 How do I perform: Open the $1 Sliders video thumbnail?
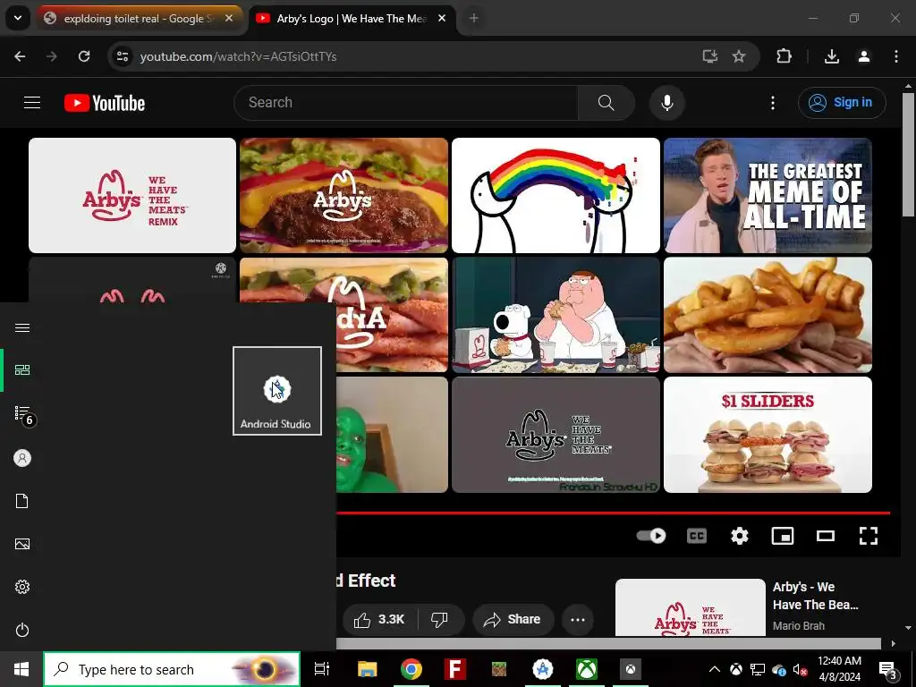768,435
